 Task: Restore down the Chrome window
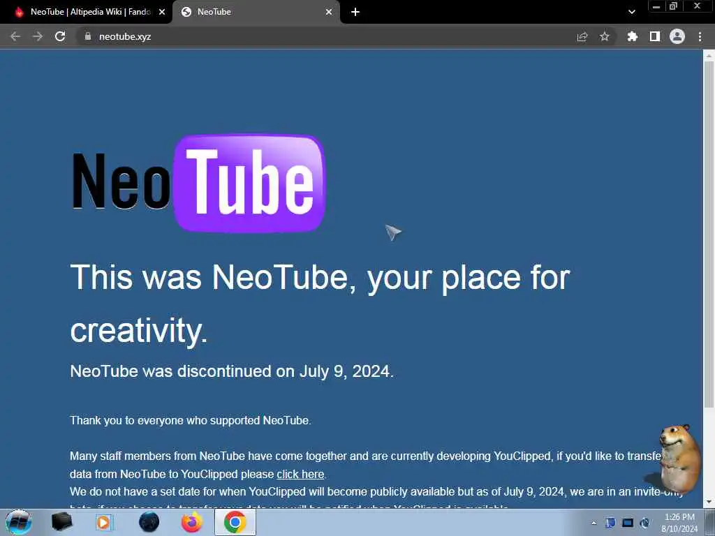674,6
